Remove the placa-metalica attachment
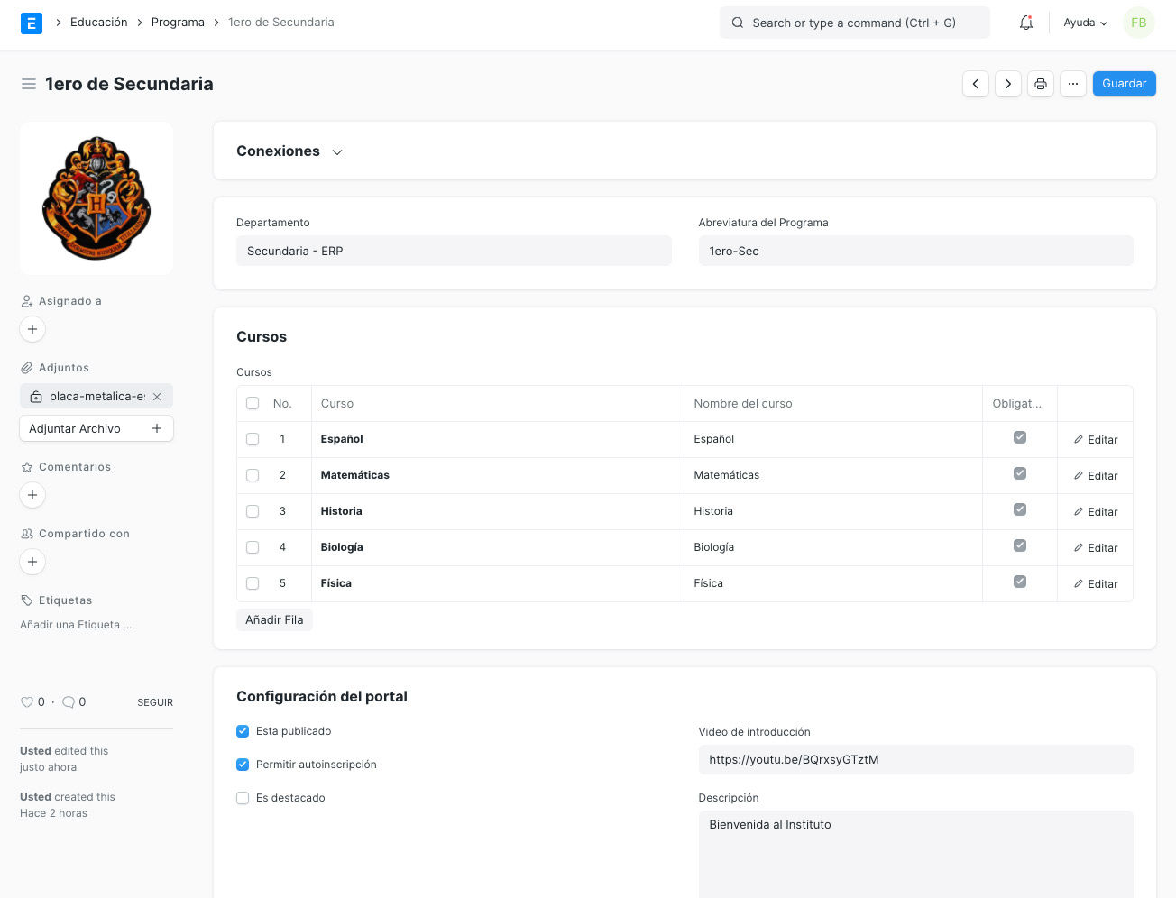This screenshot has width=1176, height=898. click(157, 397)
